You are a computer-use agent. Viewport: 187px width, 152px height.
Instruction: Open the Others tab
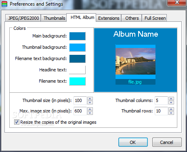point(132,18)
